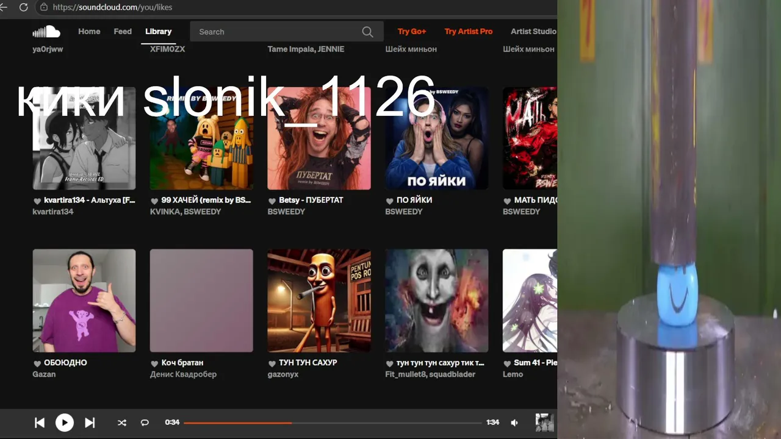Image resolution: width=781 pixels, height=439 pixels.
Task: Visit Денис Квадробер artist profile
Action: click(x=183, y=374)
